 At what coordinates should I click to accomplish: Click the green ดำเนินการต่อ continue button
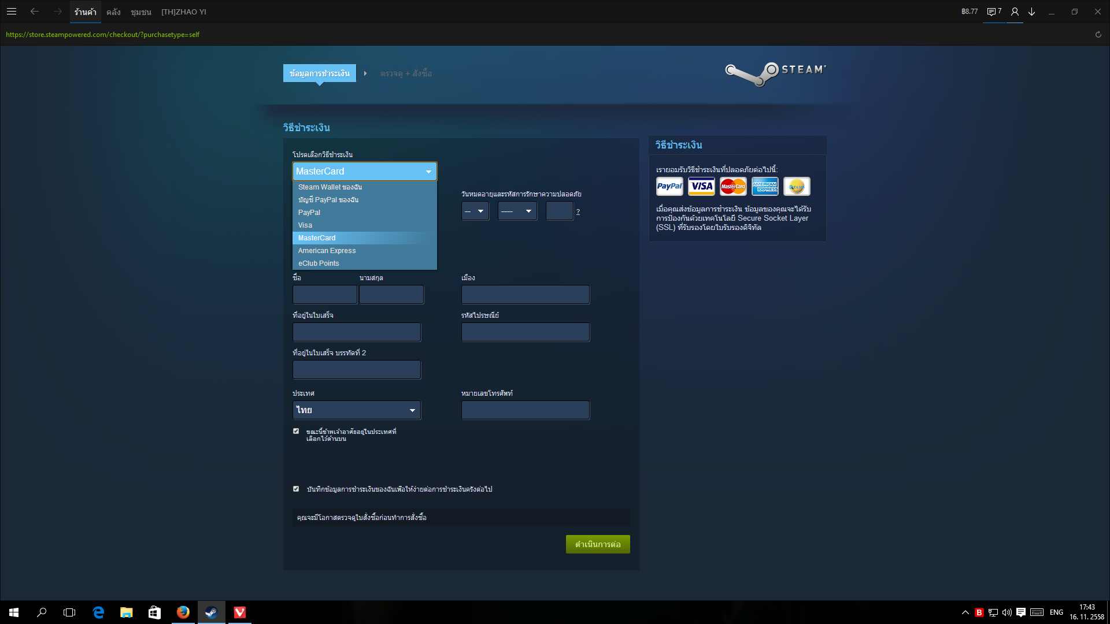pos(598,544)
